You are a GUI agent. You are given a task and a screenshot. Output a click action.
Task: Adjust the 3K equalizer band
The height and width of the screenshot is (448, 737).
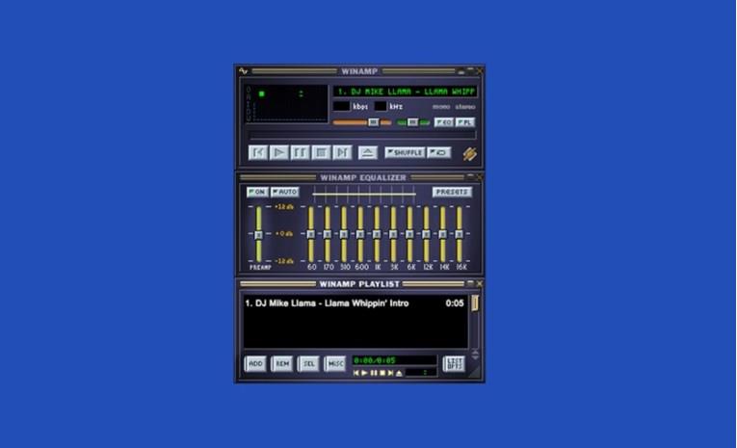click(393, 234)
